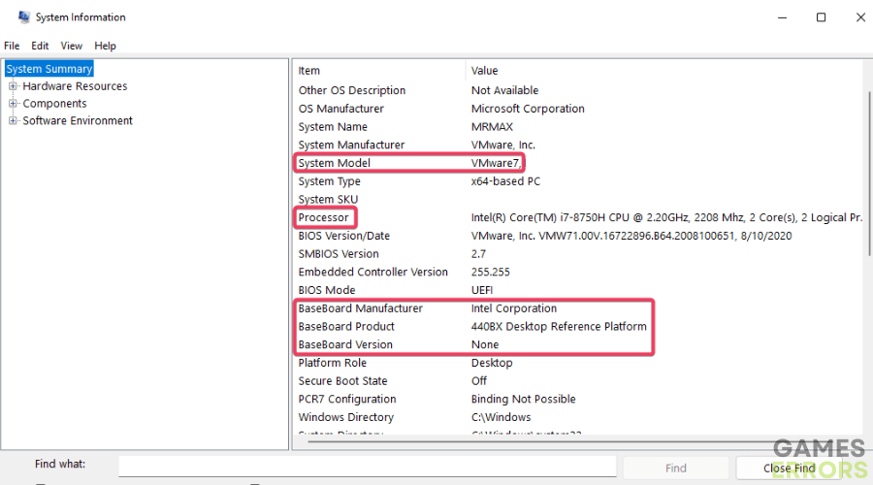Select System Summary in the tree

[49, 69]
